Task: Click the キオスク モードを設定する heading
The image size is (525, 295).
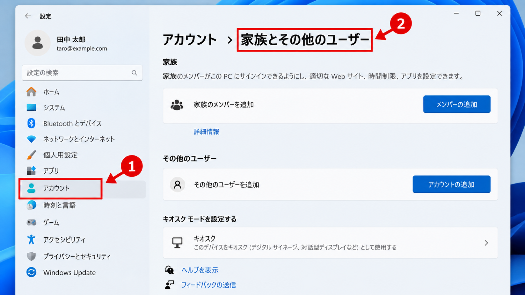Action: [x=200, y=219]
